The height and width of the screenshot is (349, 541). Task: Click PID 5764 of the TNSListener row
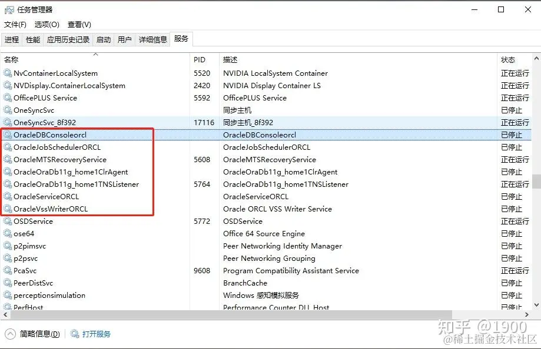(202, 184)
